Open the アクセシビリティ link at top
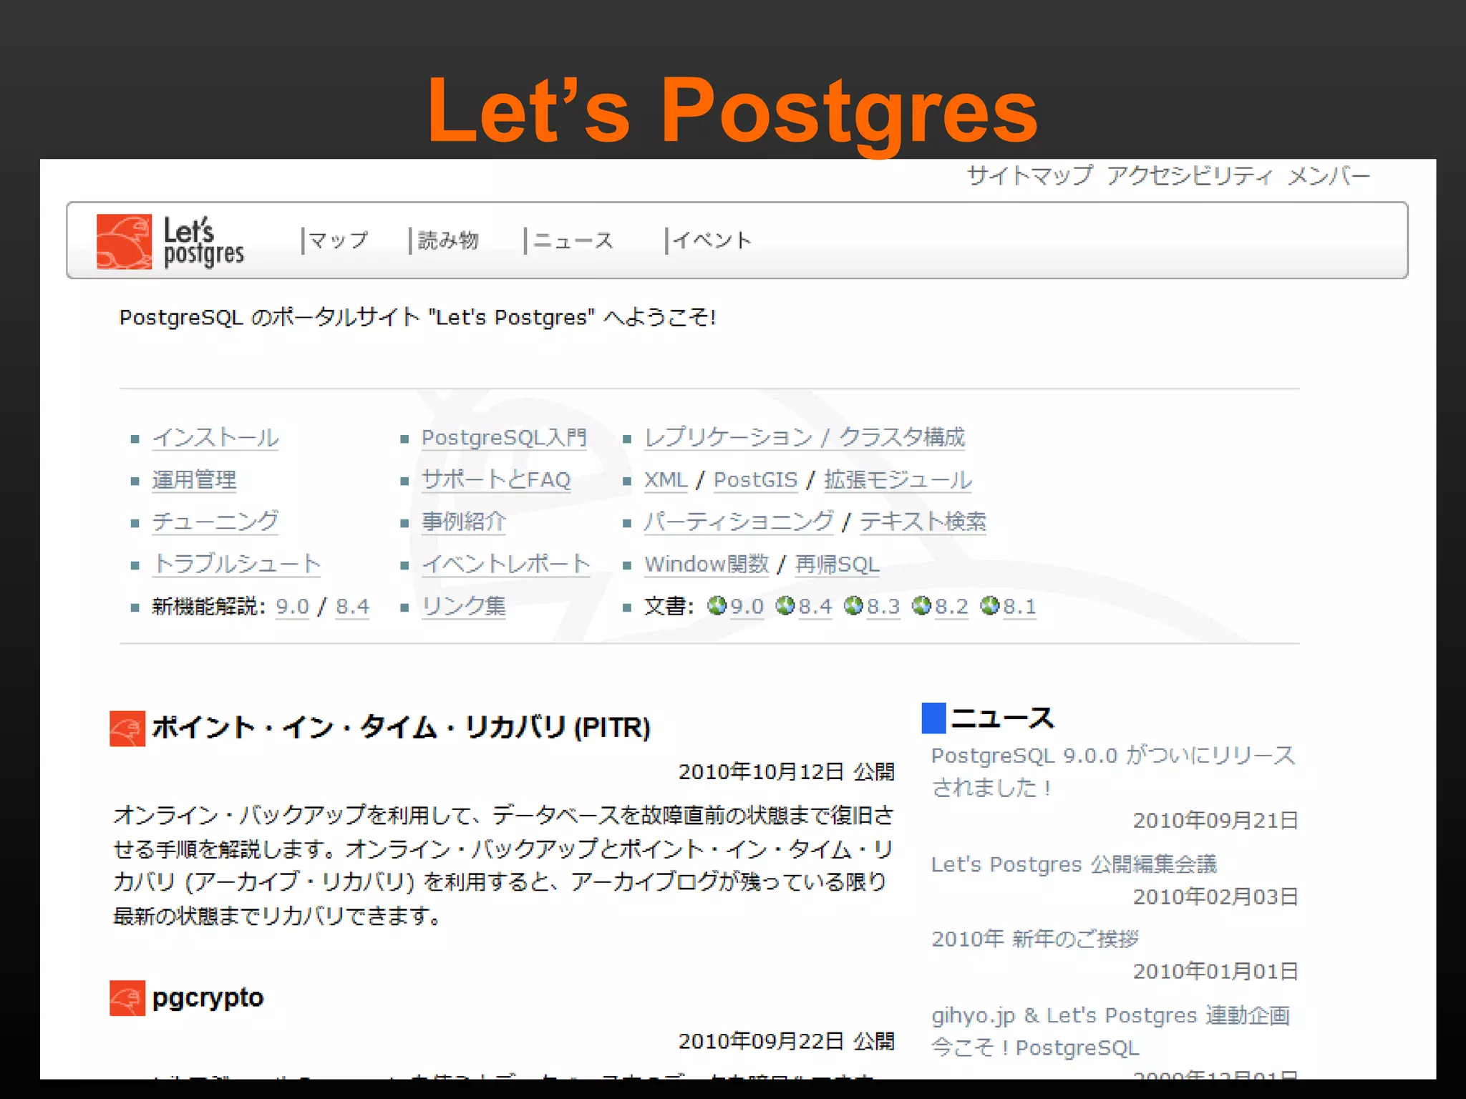The height and width of the screenshot is (1099, 1466). pos(1189,175)
